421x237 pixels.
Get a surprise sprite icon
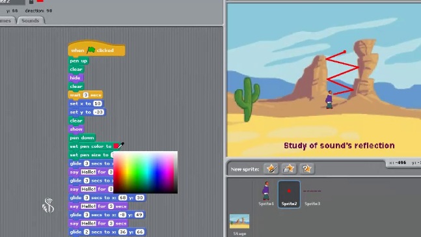point(306,169)
